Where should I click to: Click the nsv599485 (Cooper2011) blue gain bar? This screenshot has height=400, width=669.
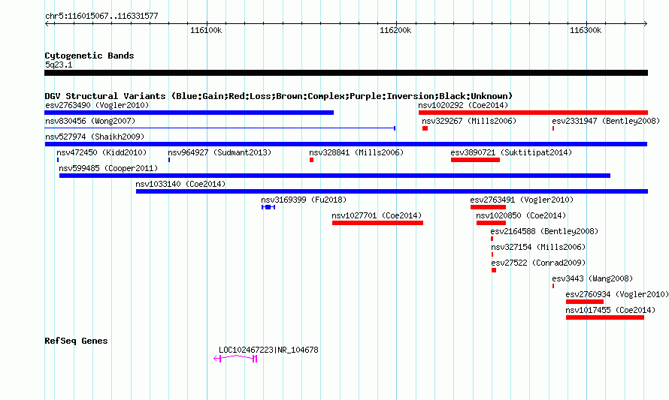(335, 176)
